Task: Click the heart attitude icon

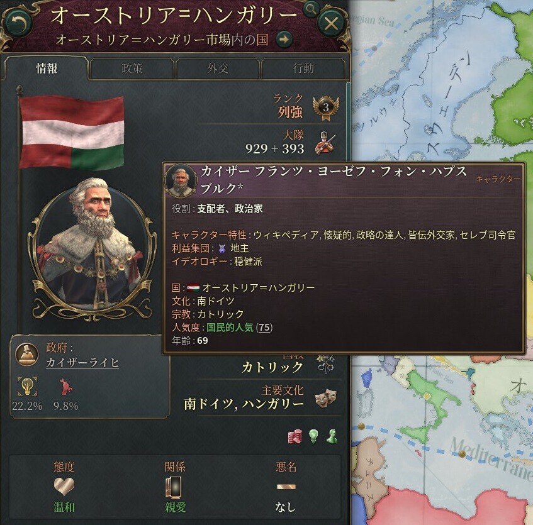Action: click(x=64, y=487)
